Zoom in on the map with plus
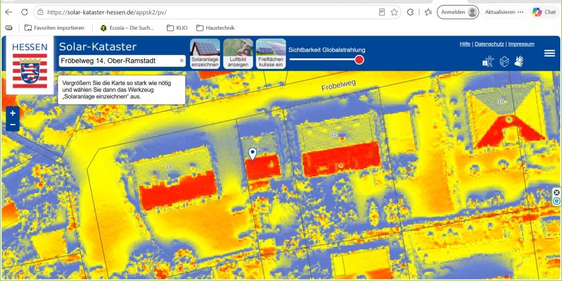The height and width of the screenshot is (281, 562). 13,113
